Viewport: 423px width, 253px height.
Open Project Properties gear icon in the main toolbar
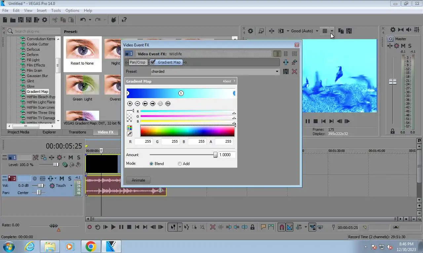45,20
